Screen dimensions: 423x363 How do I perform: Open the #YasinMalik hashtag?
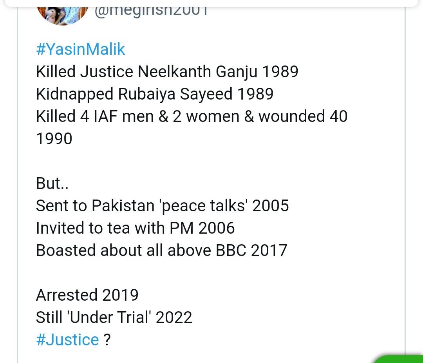80,49
